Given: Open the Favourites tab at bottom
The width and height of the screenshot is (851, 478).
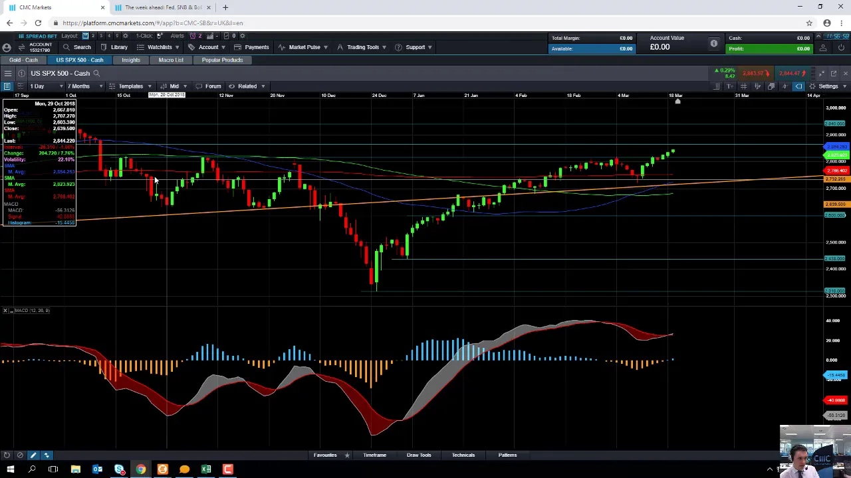Looking at the screenshot, I should point(325,455).
